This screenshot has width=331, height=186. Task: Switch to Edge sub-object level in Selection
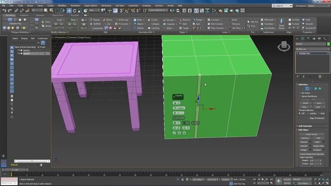307,88
